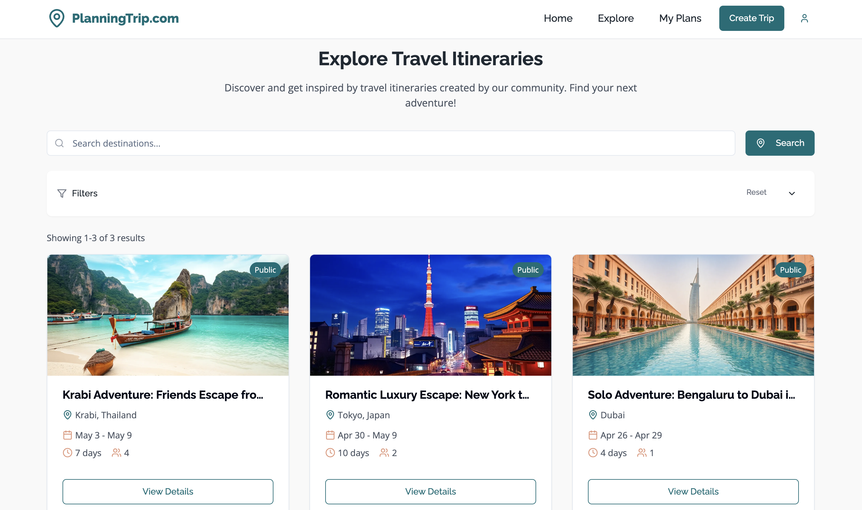Screen dimensions: 862x510
Task: Click location pin icon beside Dubai
Action: point(593,415)
